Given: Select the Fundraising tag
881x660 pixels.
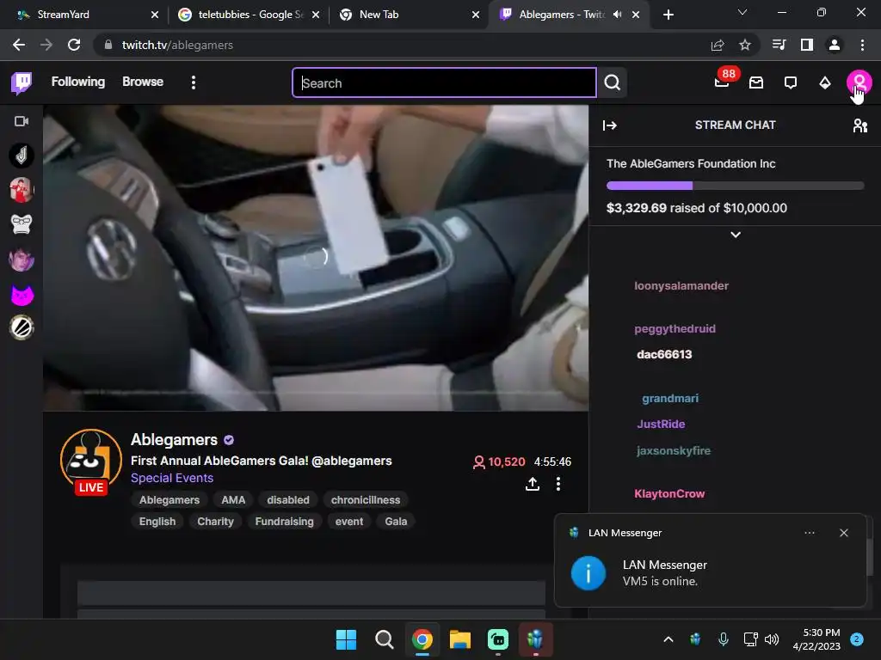Looking at the screenshot, I should tap(284, 522).
